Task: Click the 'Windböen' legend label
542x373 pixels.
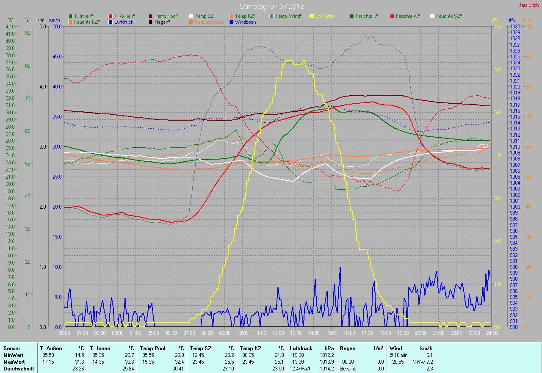Action: (x=246, y=22)
